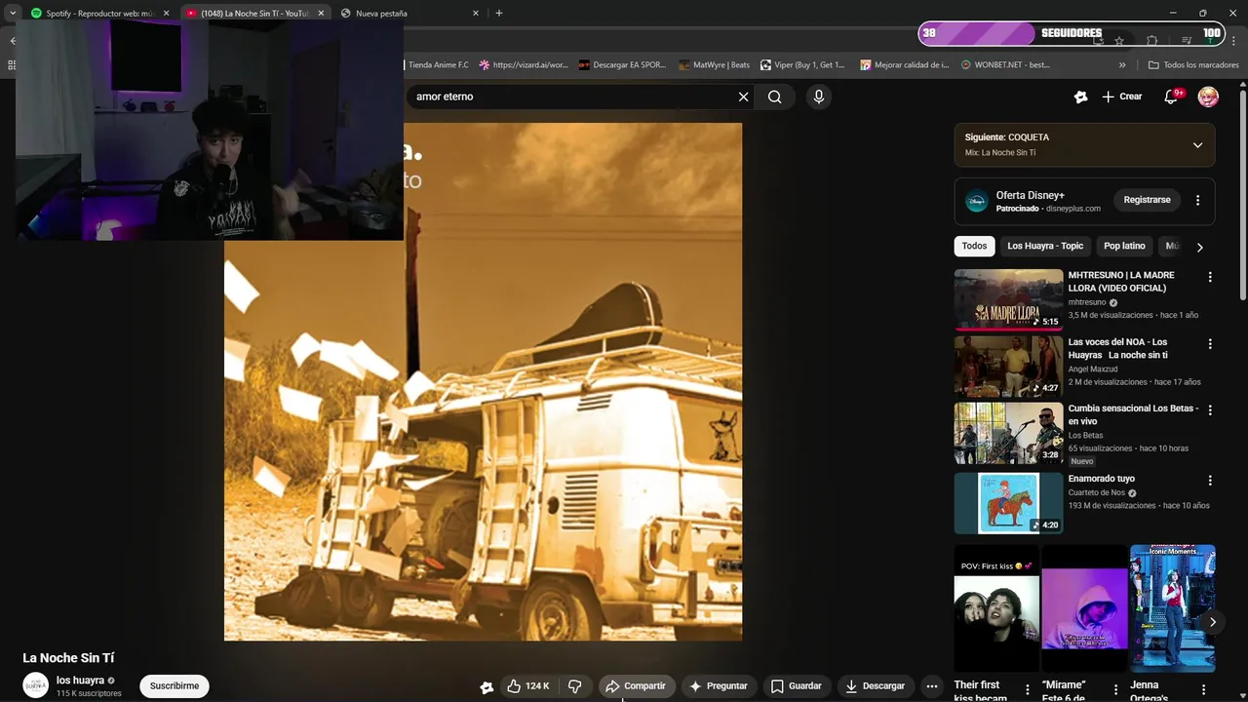1248x702 pixels.
Task: Click the sparkle icon left of like
Action: point(487,686)
